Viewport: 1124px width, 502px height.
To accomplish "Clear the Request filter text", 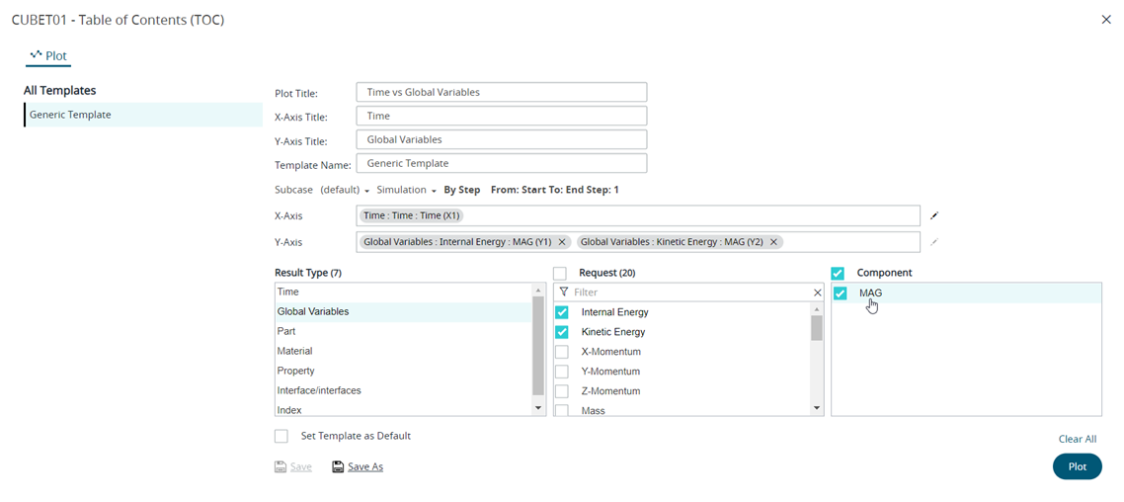I will pyautogui.click(x=817, y=293).
